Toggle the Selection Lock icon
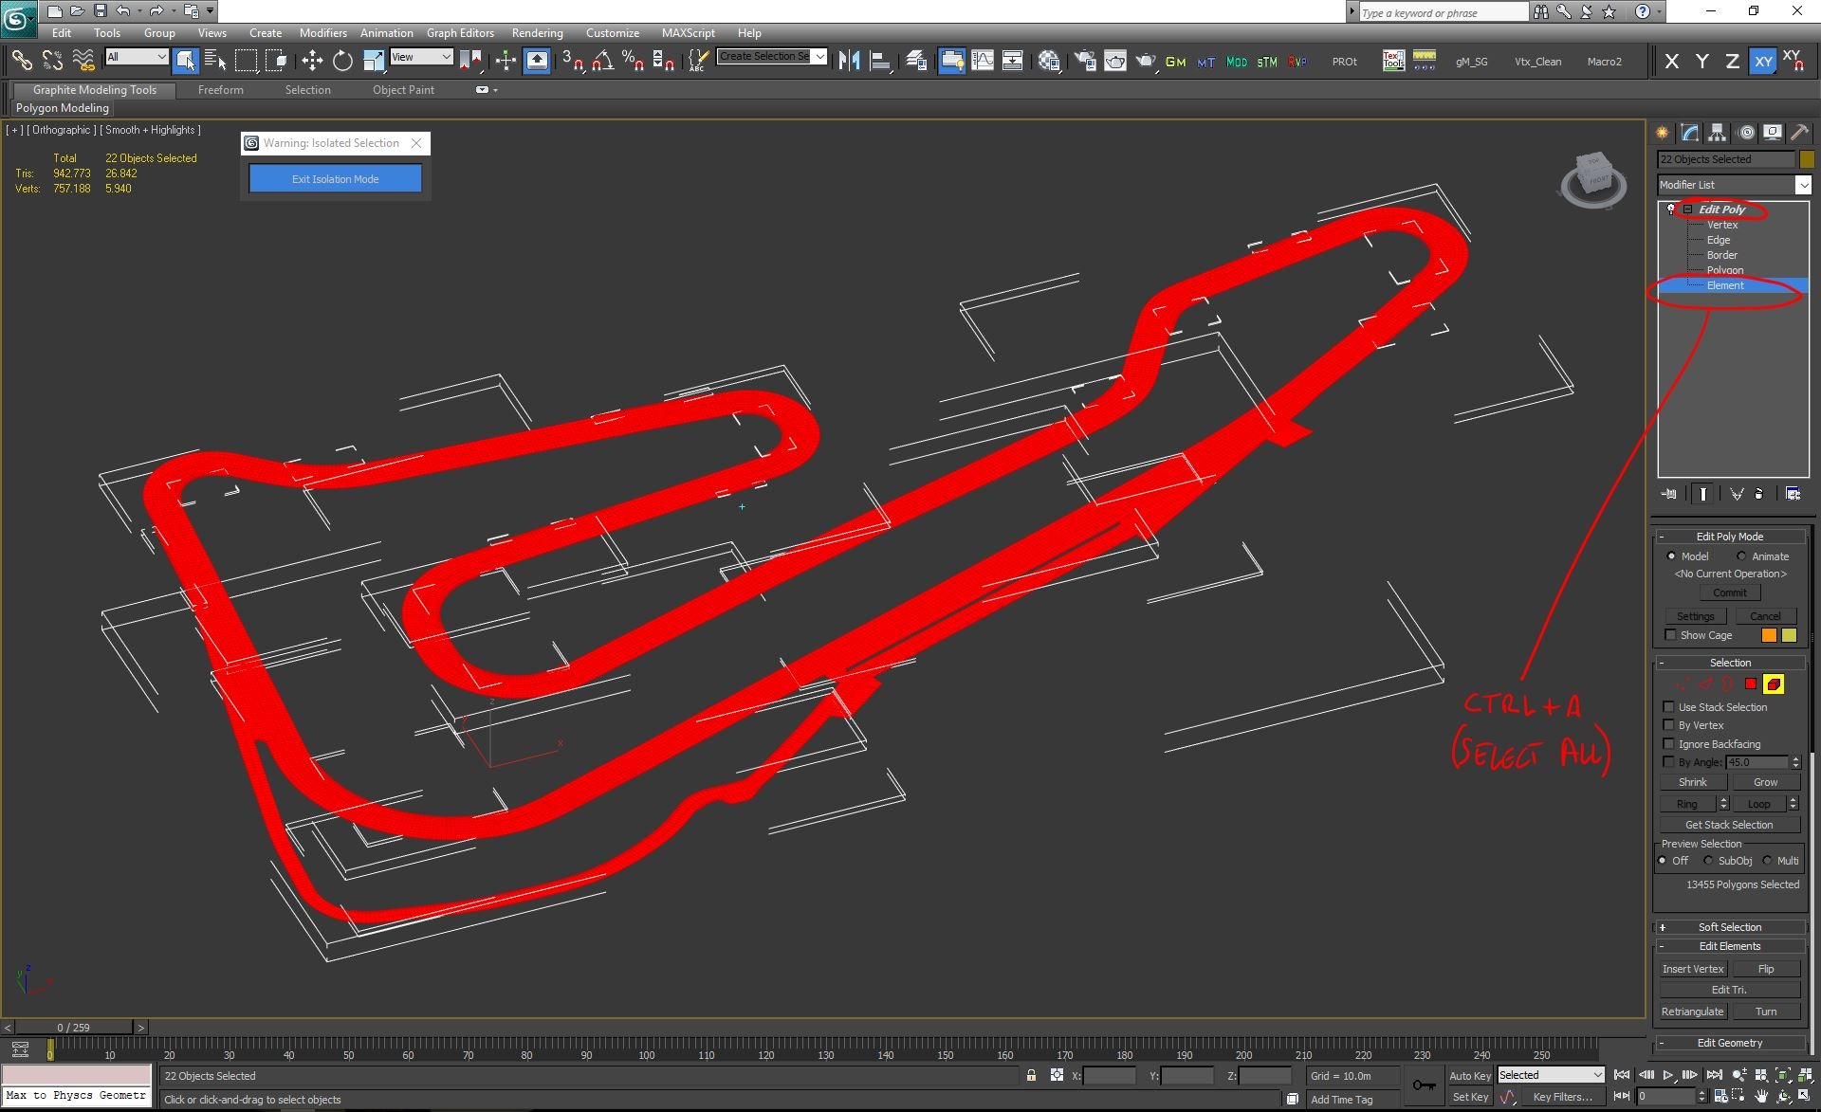Screen dimensions: 1821x1112 pos(1031,1075)
